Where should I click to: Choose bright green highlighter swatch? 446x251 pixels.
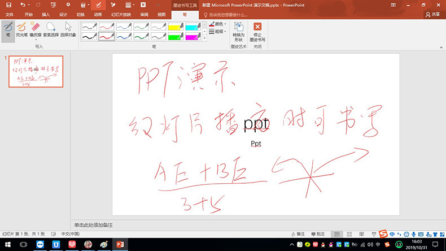(x=176, y=37)
